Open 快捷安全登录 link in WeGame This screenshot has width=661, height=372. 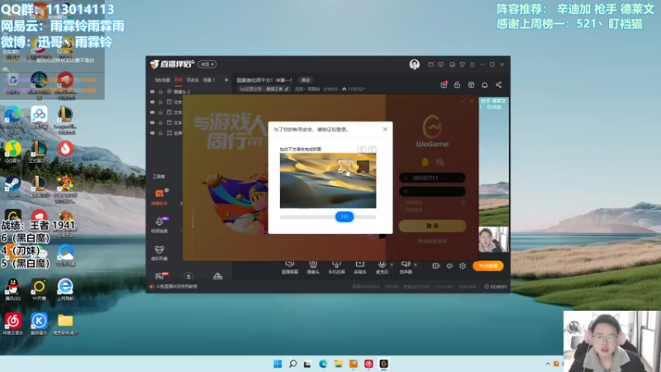click(x=432, y=241)
